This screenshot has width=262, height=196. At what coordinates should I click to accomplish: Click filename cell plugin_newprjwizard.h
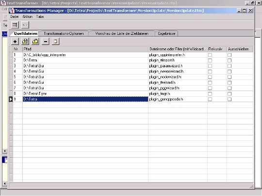(178, 71)
